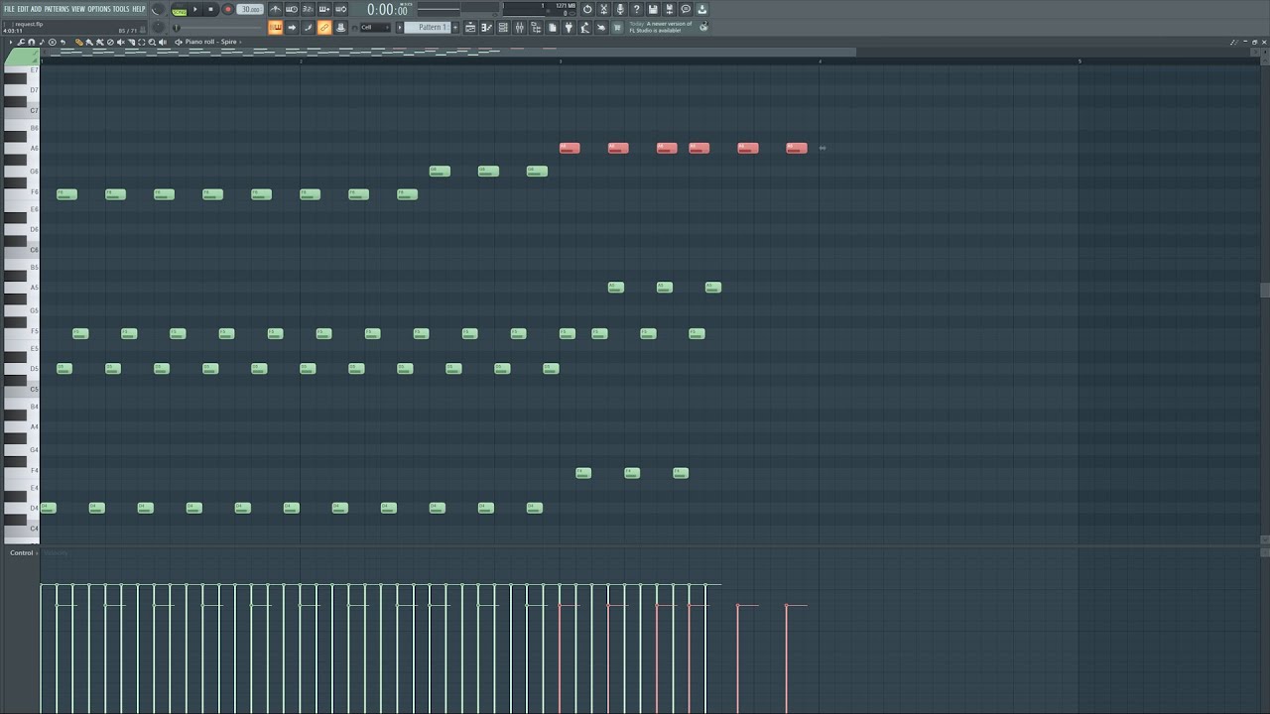The image size is (1270, 714).
Task: Open the Pattern 1 selector
Action: click(x=428, y=27)
